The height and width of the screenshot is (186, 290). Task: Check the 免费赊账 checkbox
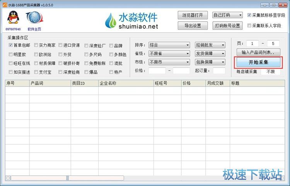[x=86, y=63]
